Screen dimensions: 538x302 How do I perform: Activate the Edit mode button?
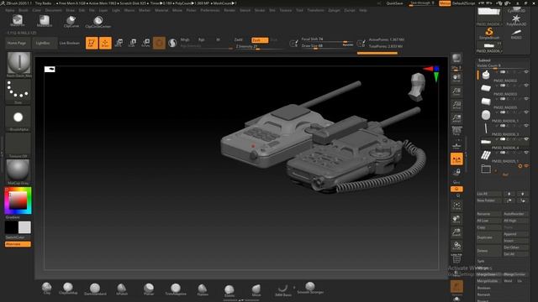[92, 43]
